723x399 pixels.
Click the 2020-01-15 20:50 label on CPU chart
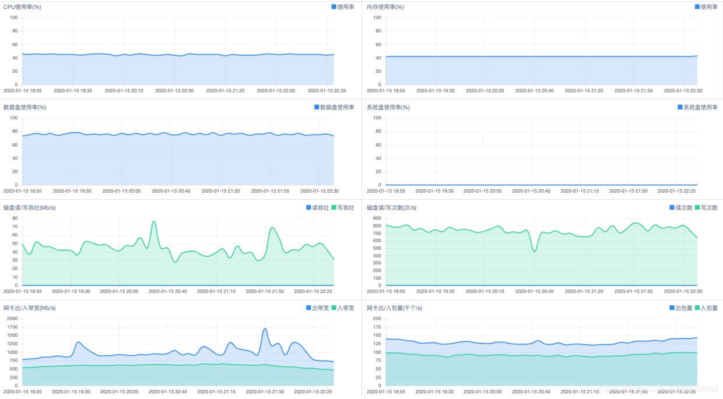pos(174,90)
